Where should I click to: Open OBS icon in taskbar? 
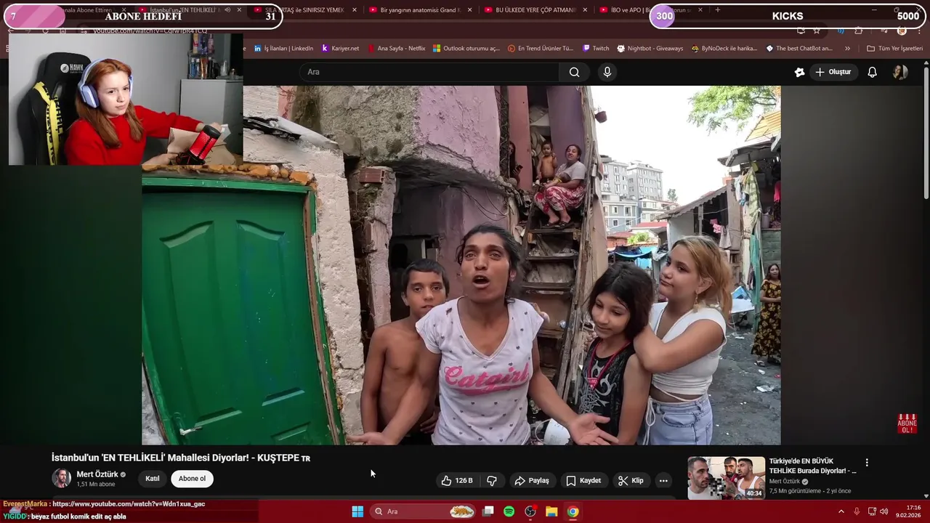click(x=530, y=511)
